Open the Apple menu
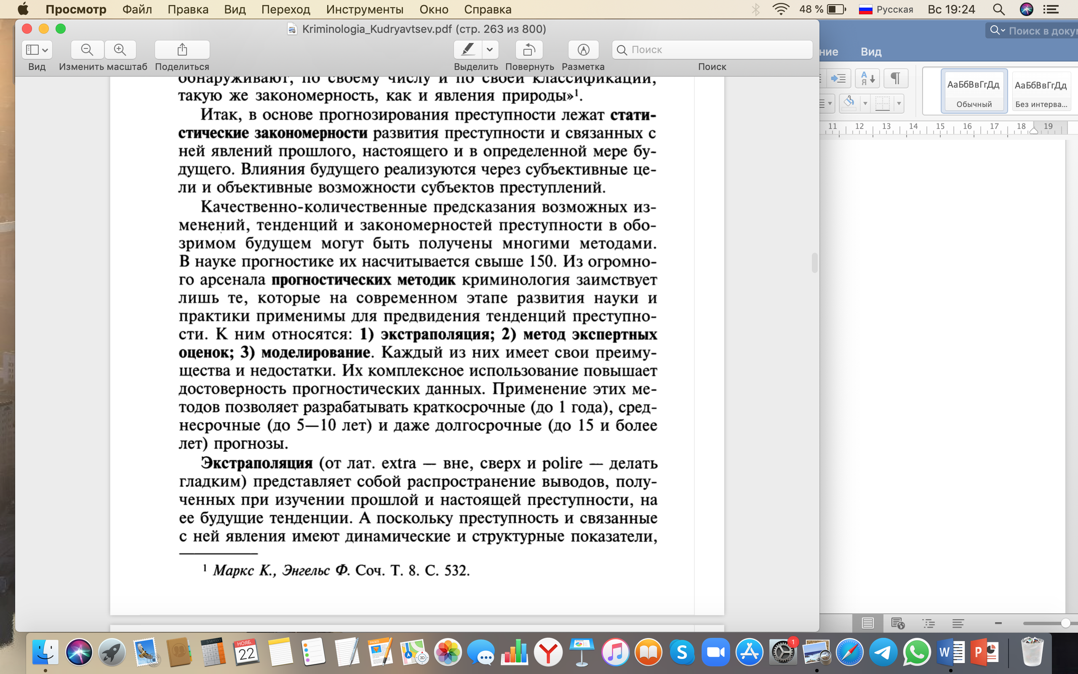This screenshot has height=674, width=1078. 23,9
